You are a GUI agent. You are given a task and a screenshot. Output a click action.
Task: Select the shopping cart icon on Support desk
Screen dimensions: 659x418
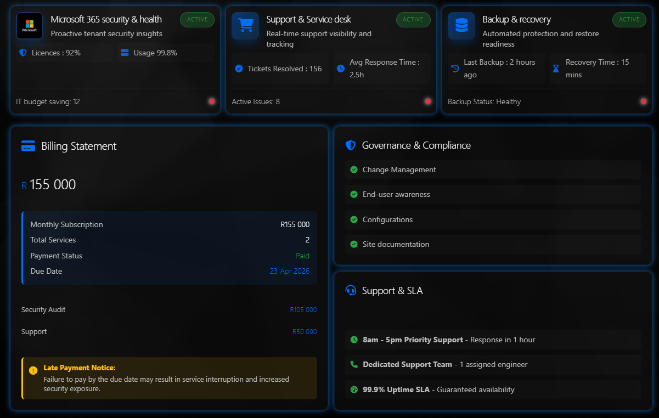coord(245,25)
